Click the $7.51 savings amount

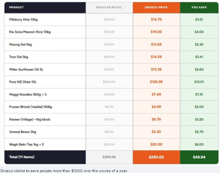tap(199, 94)
